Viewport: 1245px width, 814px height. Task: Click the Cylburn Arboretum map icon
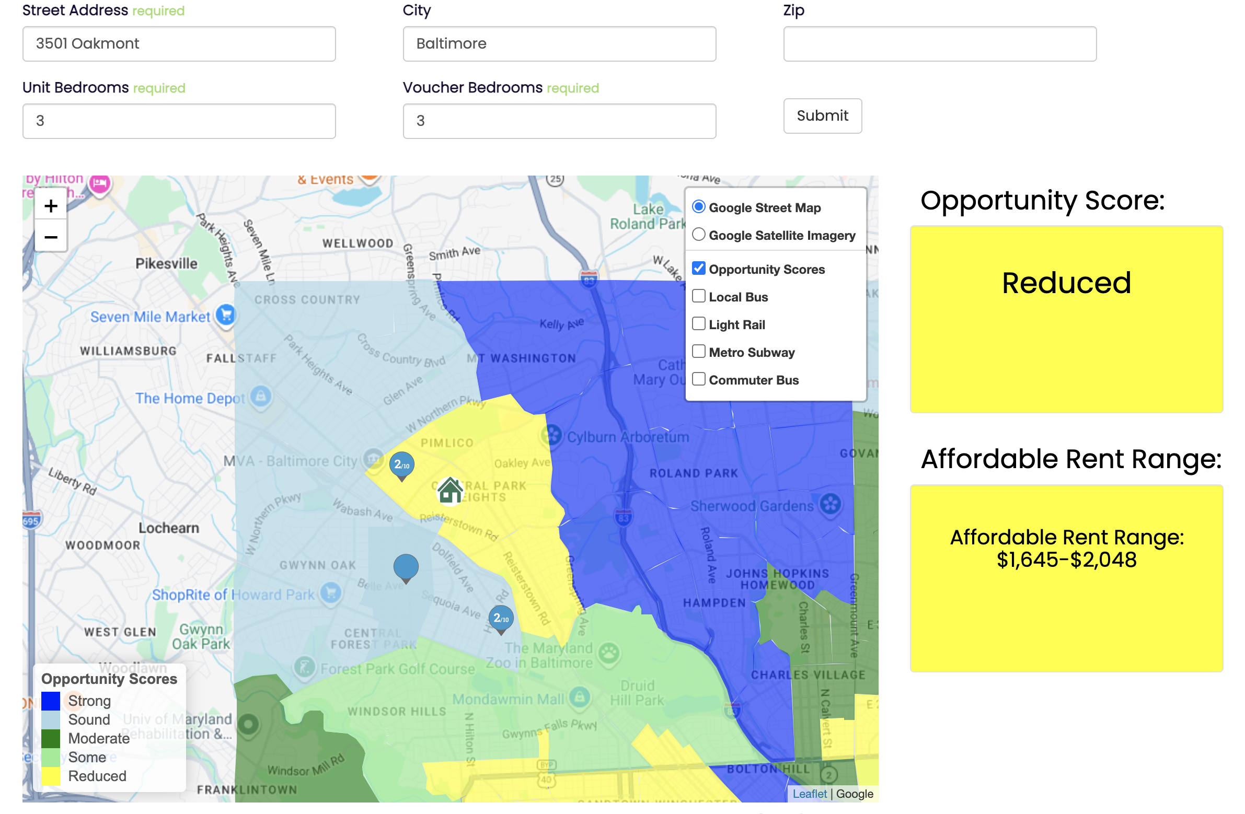(552, 435)
